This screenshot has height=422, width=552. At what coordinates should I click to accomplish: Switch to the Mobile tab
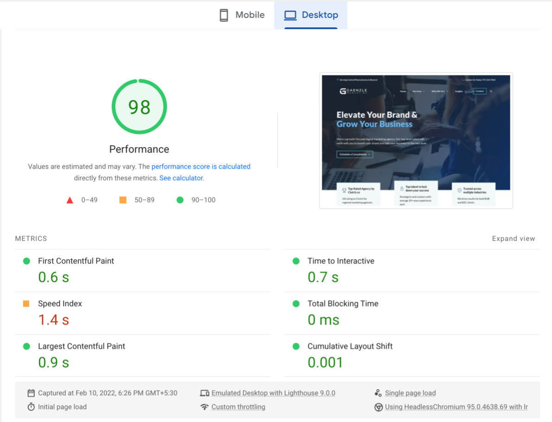tap(242, 15)
